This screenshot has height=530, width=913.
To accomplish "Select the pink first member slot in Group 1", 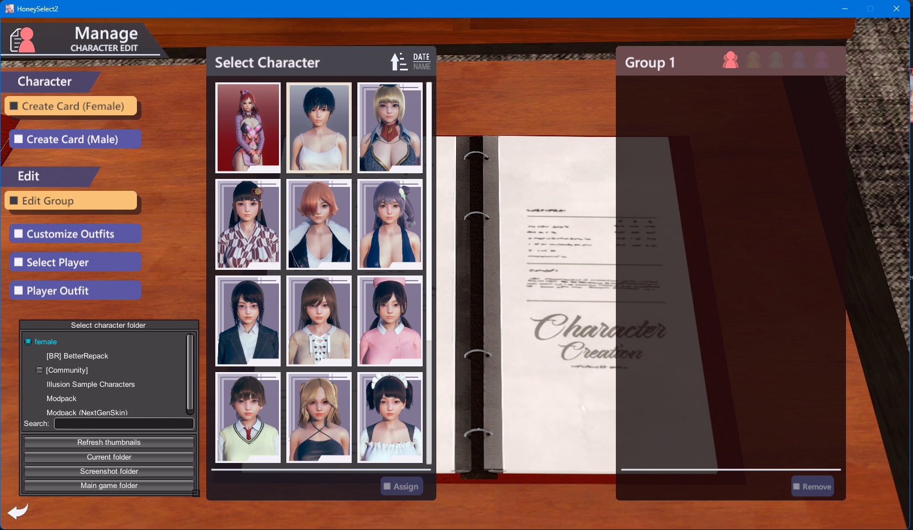I will click(x=731, y=60).
